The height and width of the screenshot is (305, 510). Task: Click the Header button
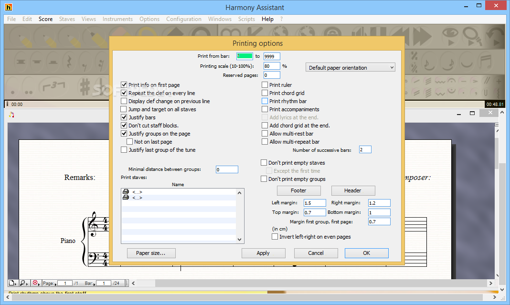[353, 190]
